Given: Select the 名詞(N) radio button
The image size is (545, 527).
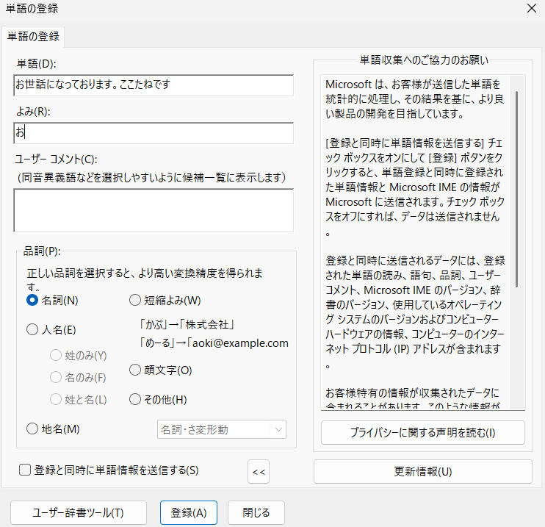Looking at the screenshot, I should click(32, 300).
